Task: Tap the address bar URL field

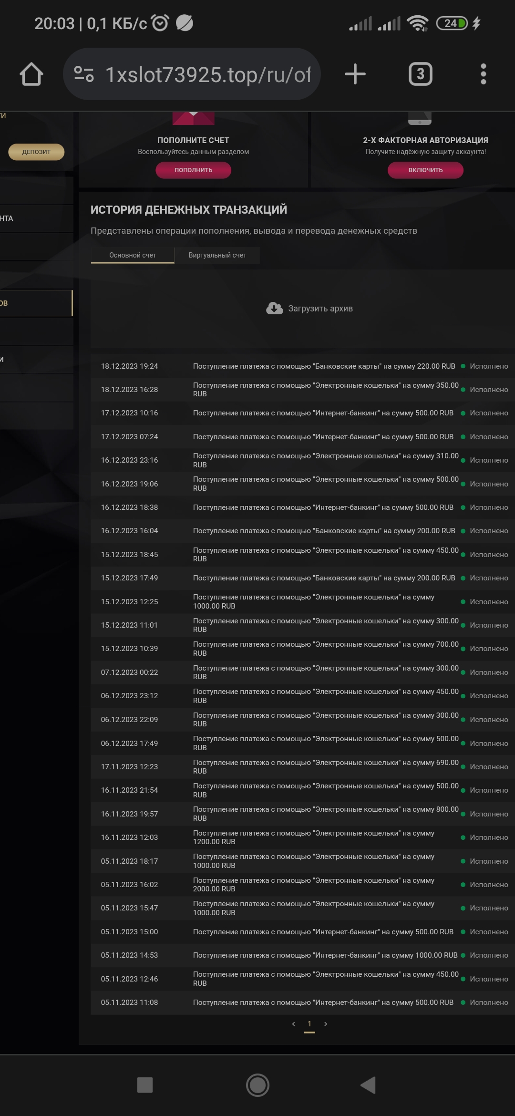Action: (x=207, y=74)
